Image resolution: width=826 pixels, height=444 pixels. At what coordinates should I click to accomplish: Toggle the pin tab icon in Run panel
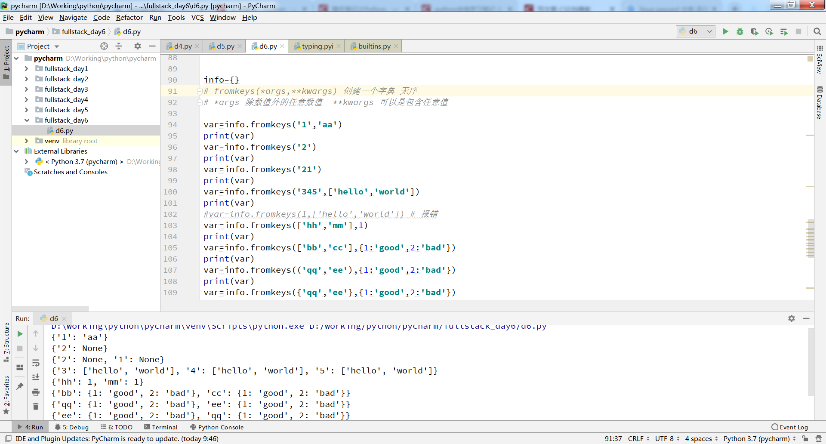click(x=20, y=386)
